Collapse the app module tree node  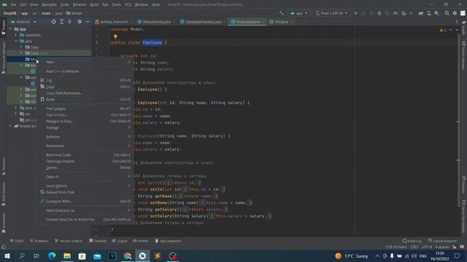[10, 29]
